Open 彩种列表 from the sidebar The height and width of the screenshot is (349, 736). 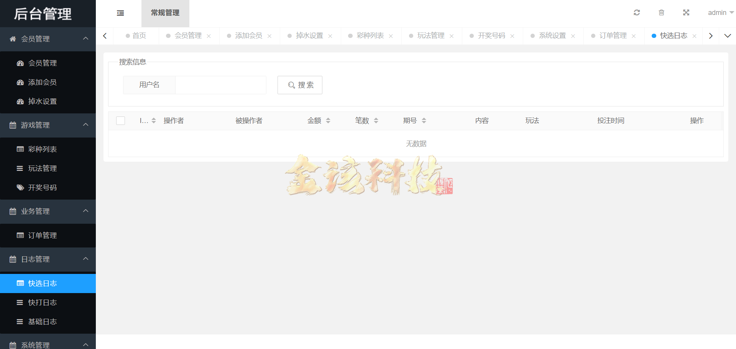[x=42, y=149]
